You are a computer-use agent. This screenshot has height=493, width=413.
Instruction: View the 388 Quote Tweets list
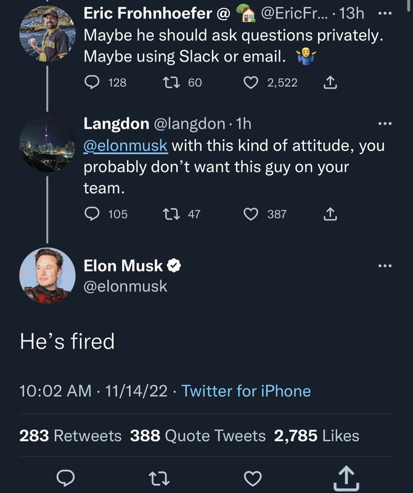click(198, 436)
